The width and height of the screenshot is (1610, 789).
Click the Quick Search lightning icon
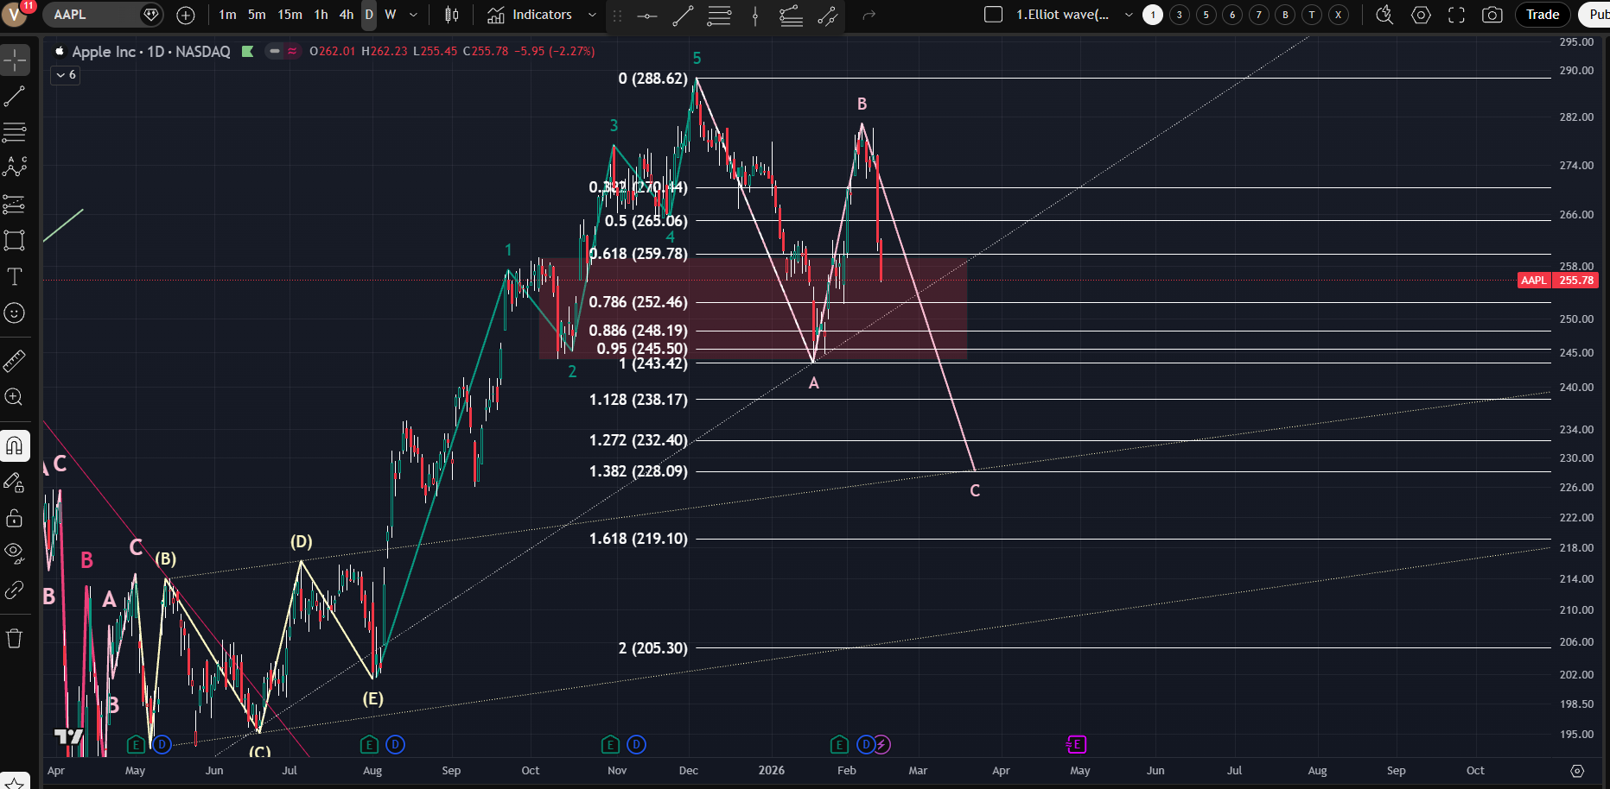coord(1384,15)
